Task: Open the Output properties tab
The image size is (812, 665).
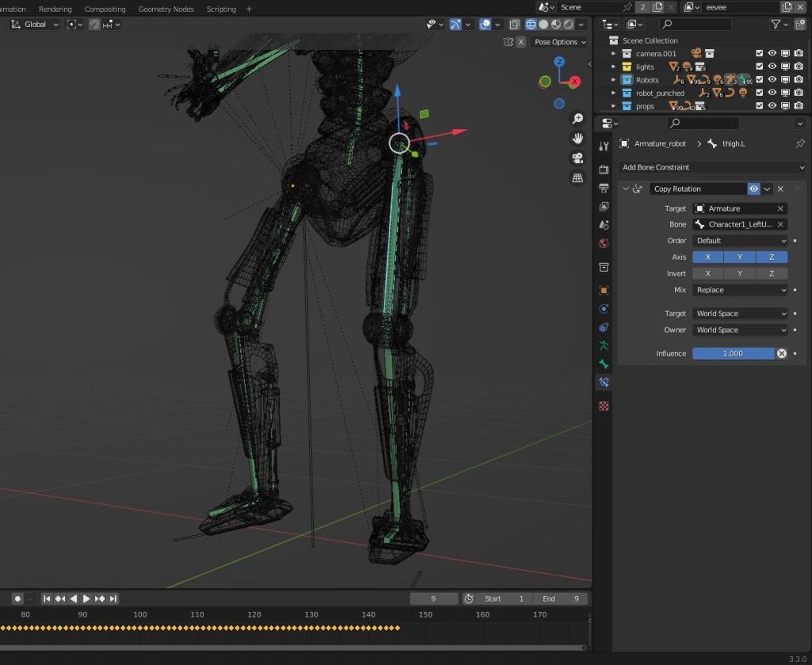Action: [x=603, y=188]
